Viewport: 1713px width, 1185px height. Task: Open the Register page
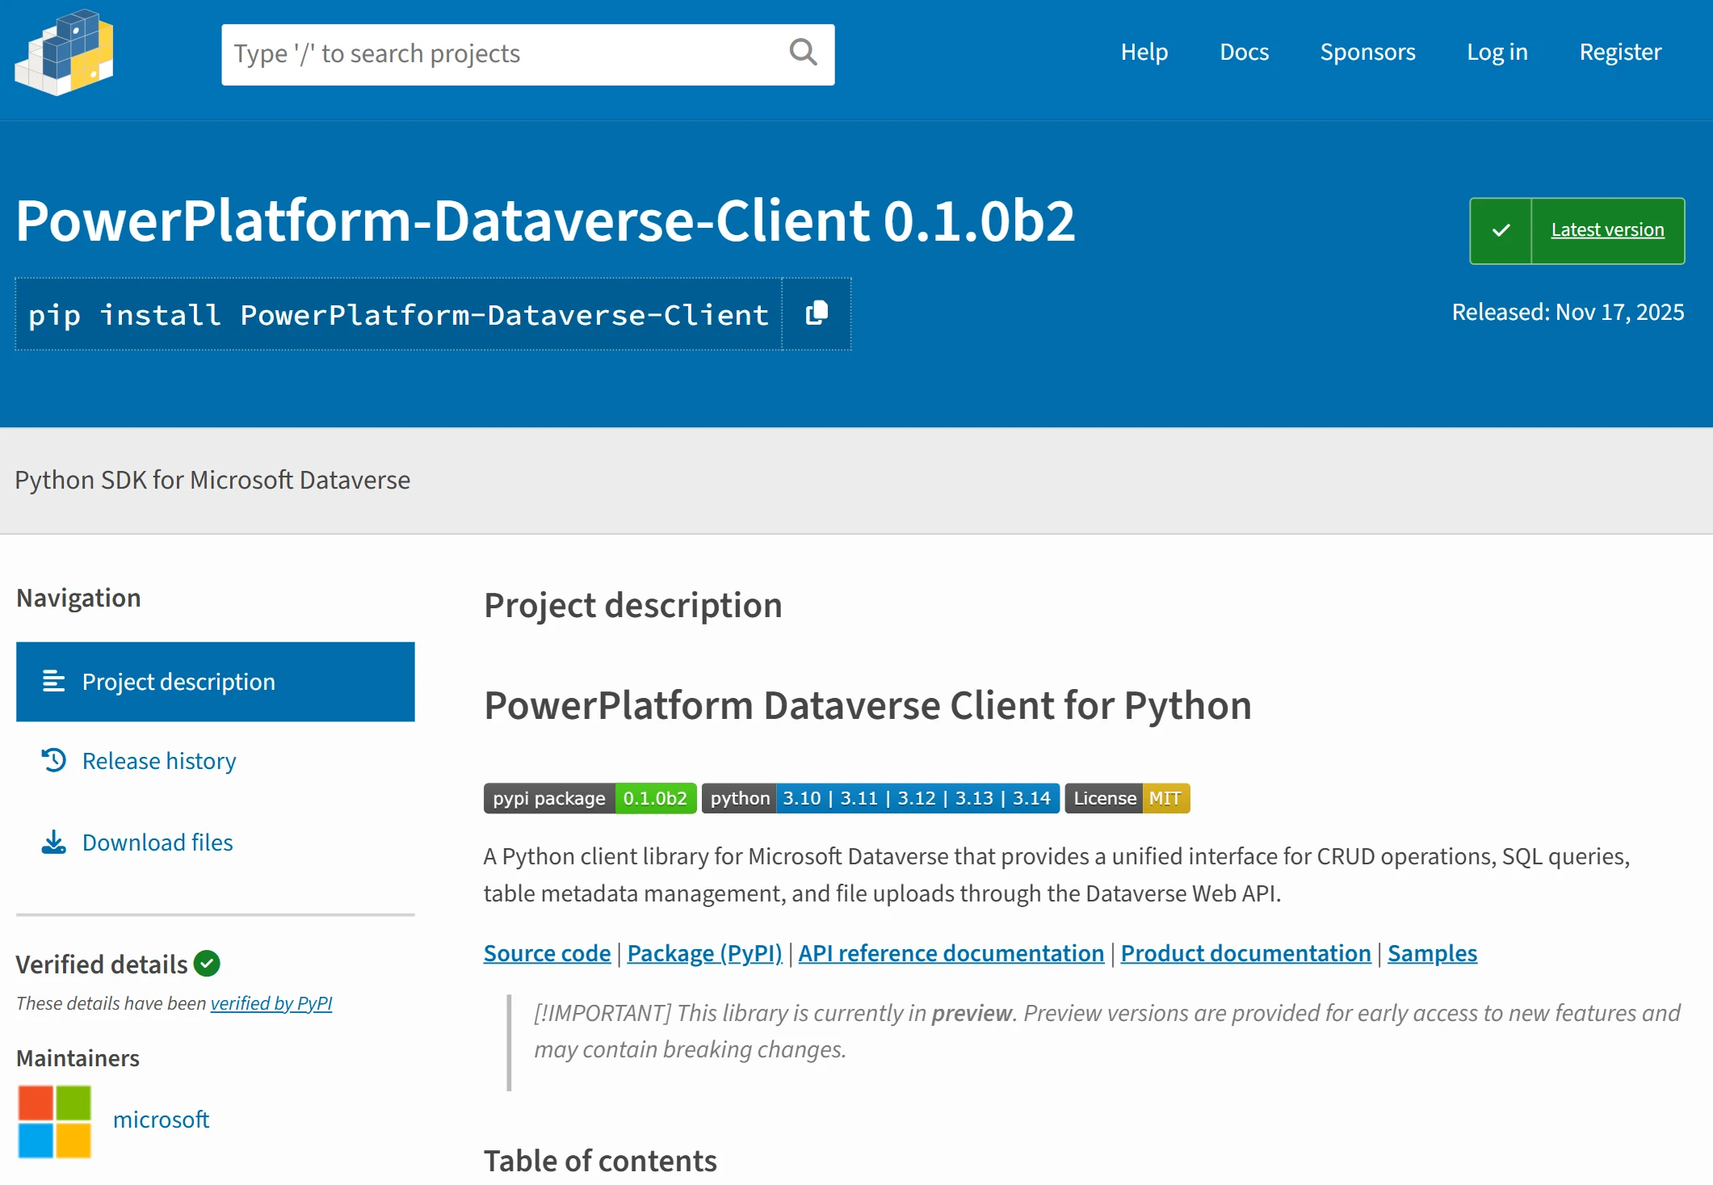[x=1619, y=52]
